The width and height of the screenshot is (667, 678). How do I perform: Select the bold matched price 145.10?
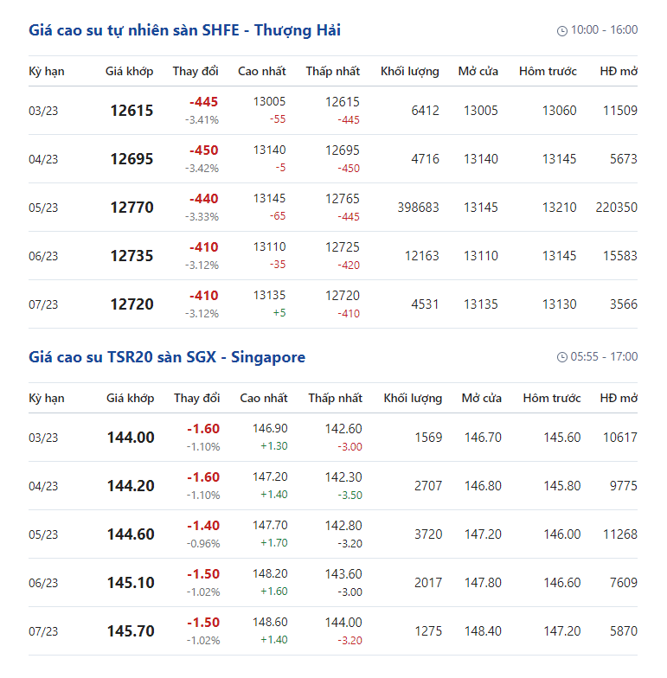coord(131,583)
